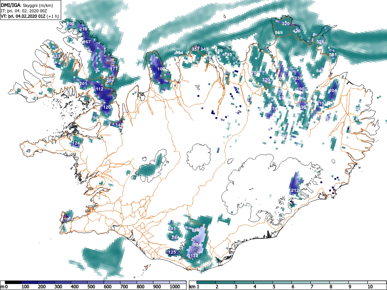
Task: Click the '500' label on the metre scale
Action: 91,287
